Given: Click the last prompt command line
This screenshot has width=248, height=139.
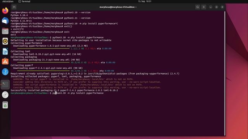Looking at the screenshot, I should point(57,93).
